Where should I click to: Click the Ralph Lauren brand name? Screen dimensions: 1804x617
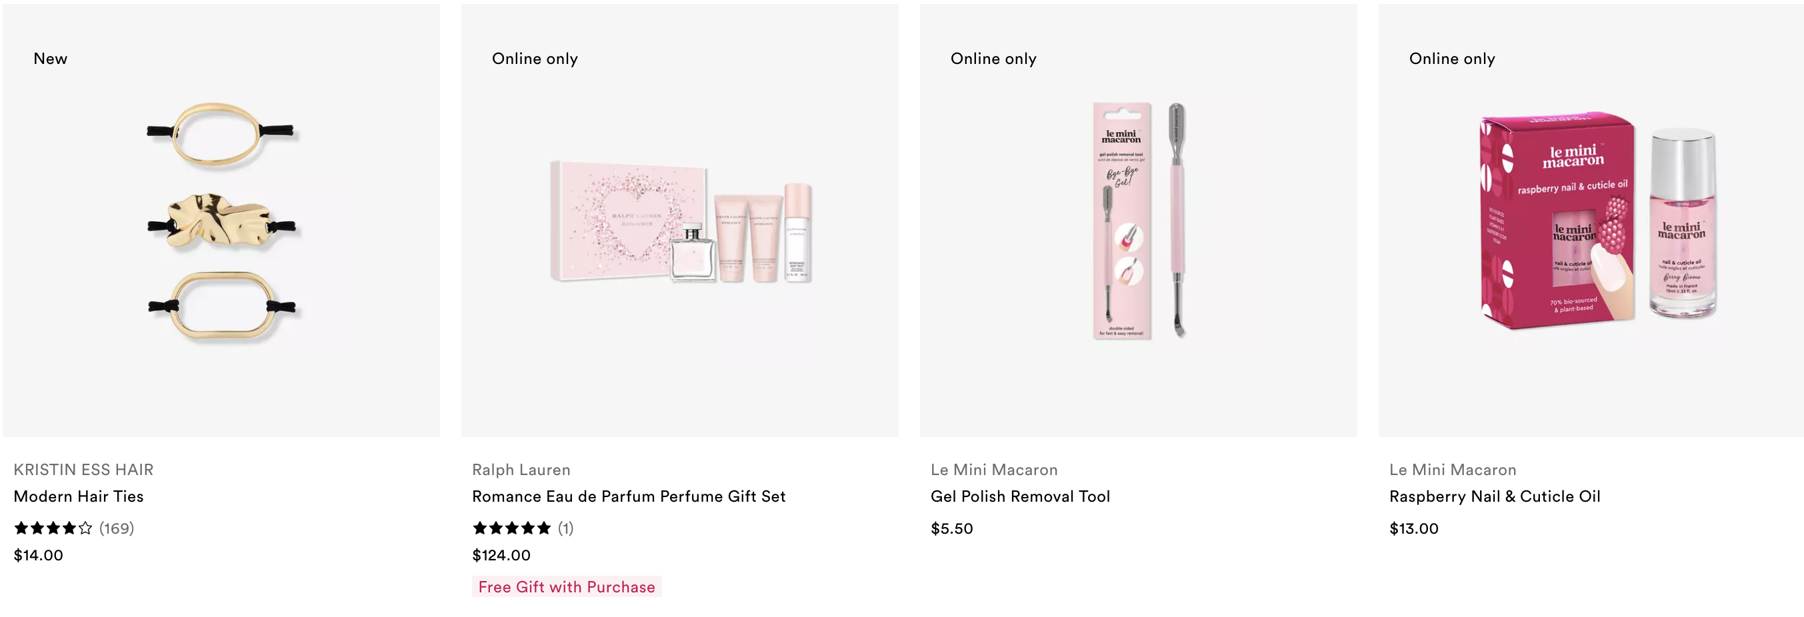pyautogui.click(x=521, y=469)
